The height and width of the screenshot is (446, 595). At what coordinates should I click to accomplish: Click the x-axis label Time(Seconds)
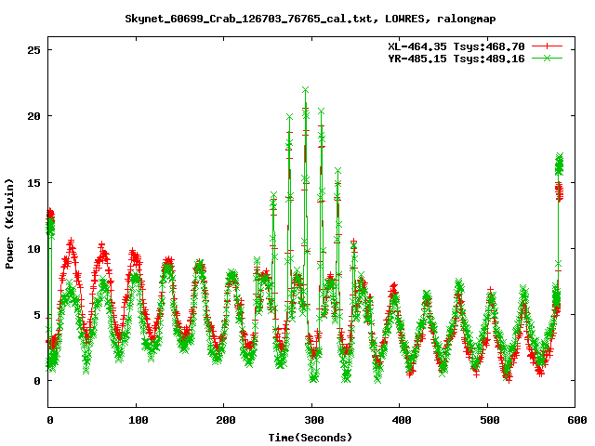(x=311, y=438)
